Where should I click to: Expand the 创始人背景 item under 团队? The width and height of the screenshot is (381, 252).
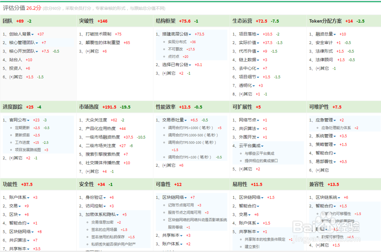[x=32, y=35]
